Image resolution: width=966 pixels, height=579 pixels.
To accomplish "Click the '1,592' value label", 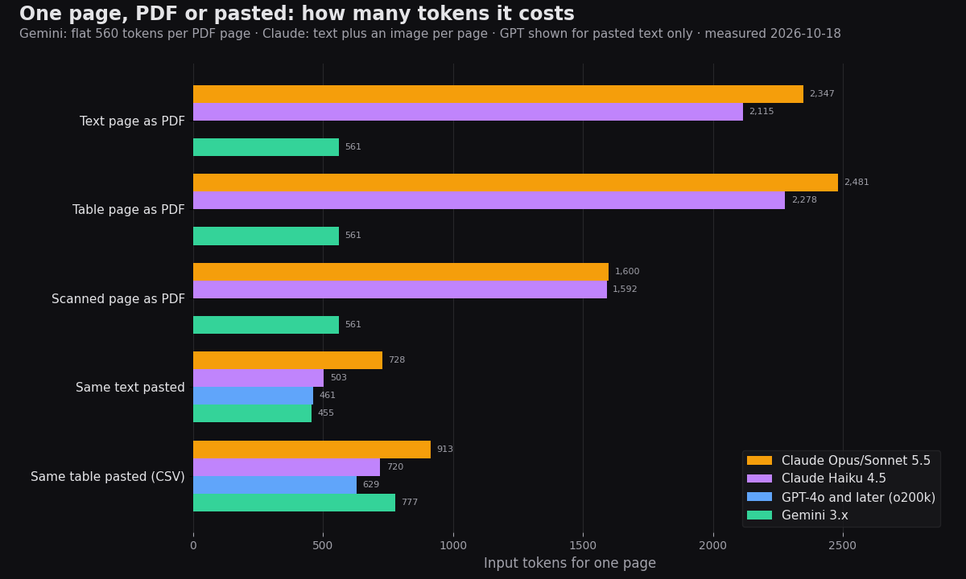I will [x=625, y=289].
